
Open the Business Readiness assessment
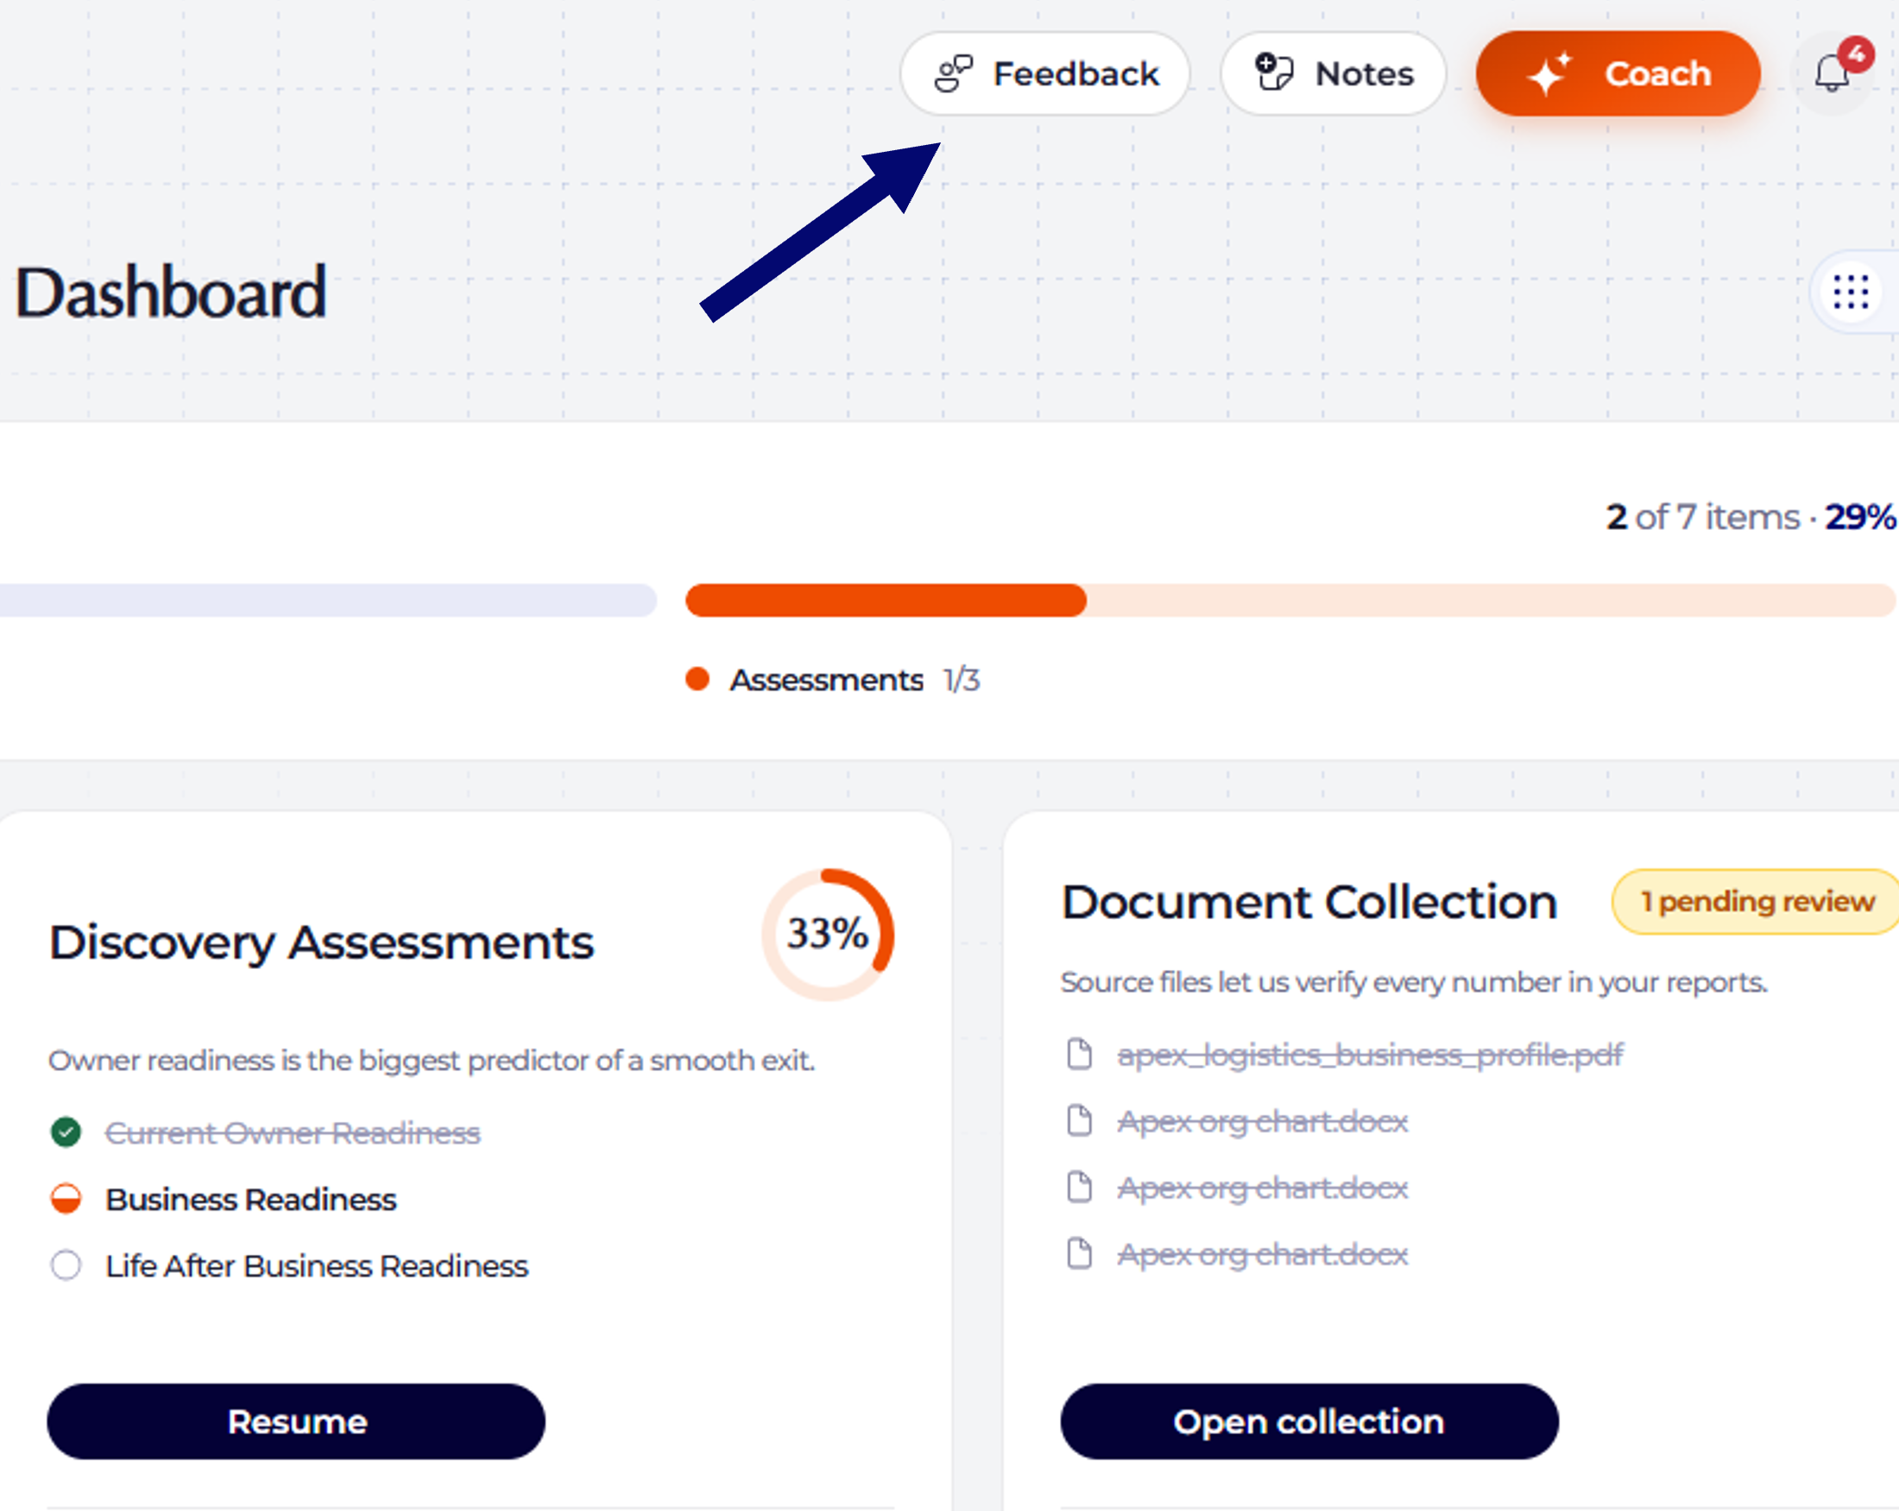(251, 1199)
